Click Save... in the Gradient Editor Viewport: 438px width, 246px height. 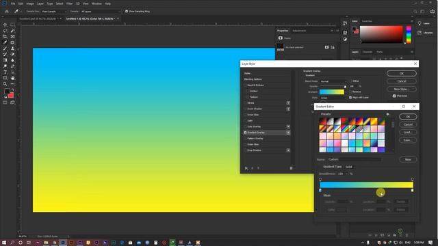408,140
